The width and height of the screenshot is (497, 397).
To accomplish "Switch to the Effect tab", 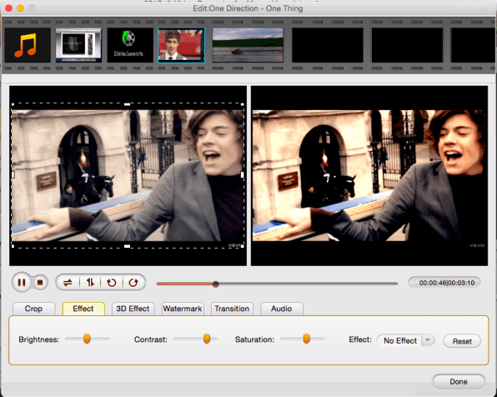I will pos(83,309).
